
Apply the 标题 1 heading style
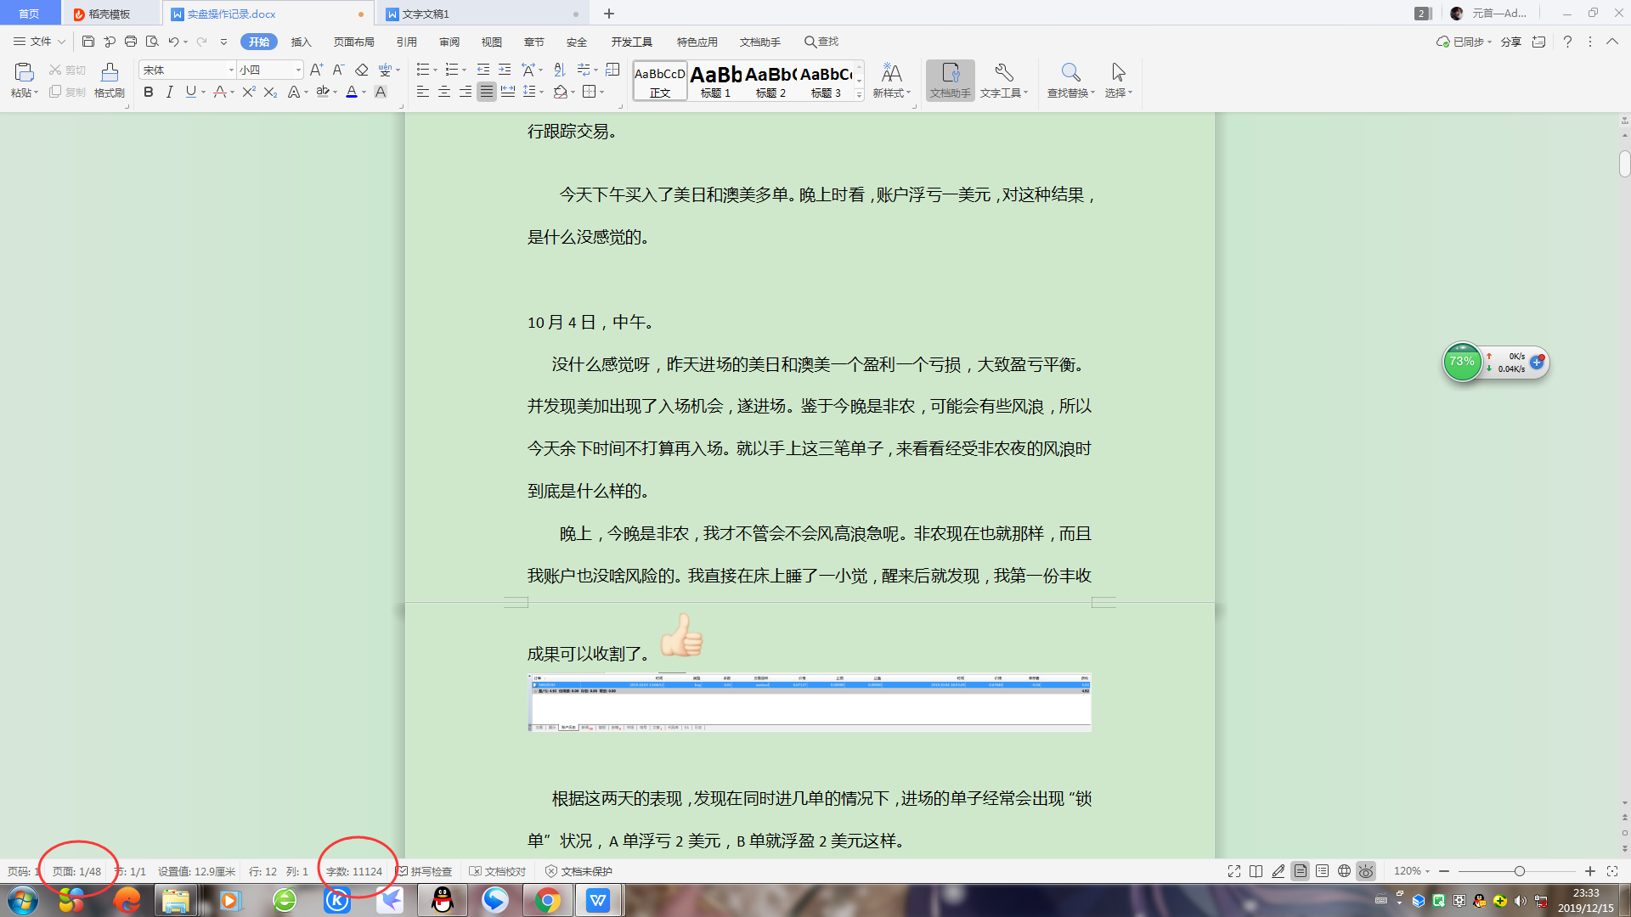pyautogui.click(x=715, y=82)
